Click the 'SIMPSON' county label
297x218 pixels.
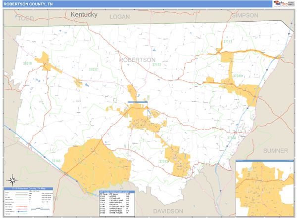(x=245, y=15)
